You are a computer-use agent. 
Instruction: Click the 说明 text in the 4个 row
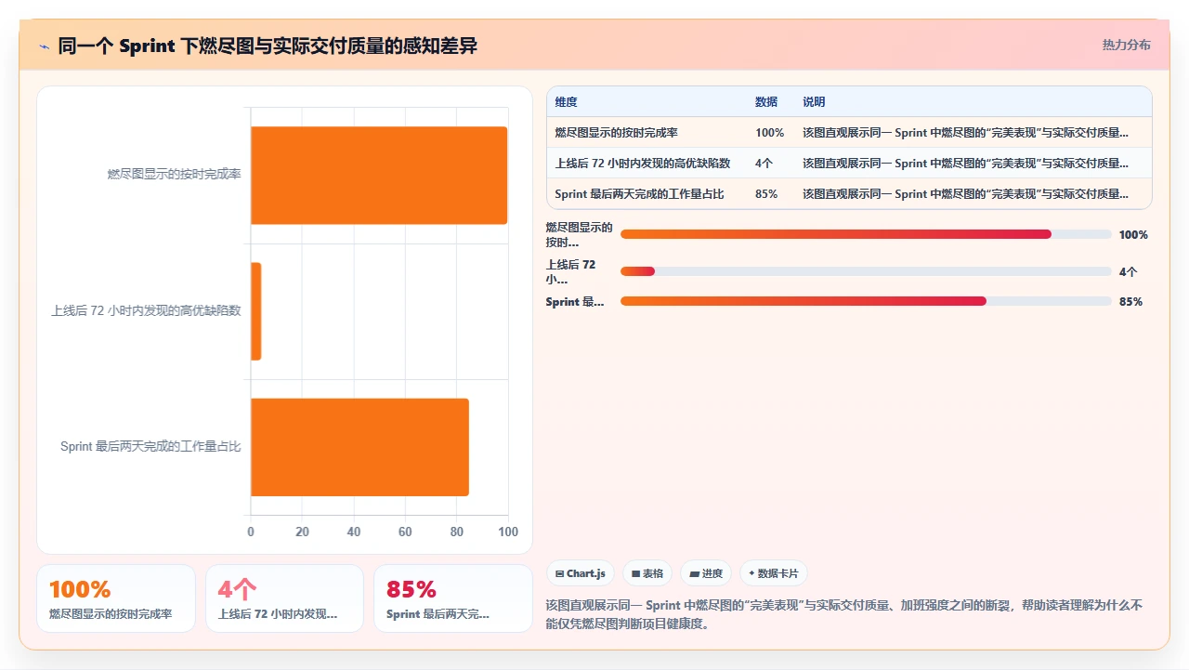pyautogui.click(x=966, y=164)
